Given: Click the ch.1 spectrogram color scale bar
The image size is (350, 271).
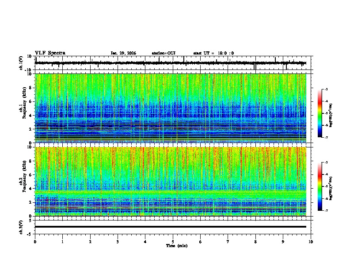Looking at the screenshot, I should coord(320,113).
